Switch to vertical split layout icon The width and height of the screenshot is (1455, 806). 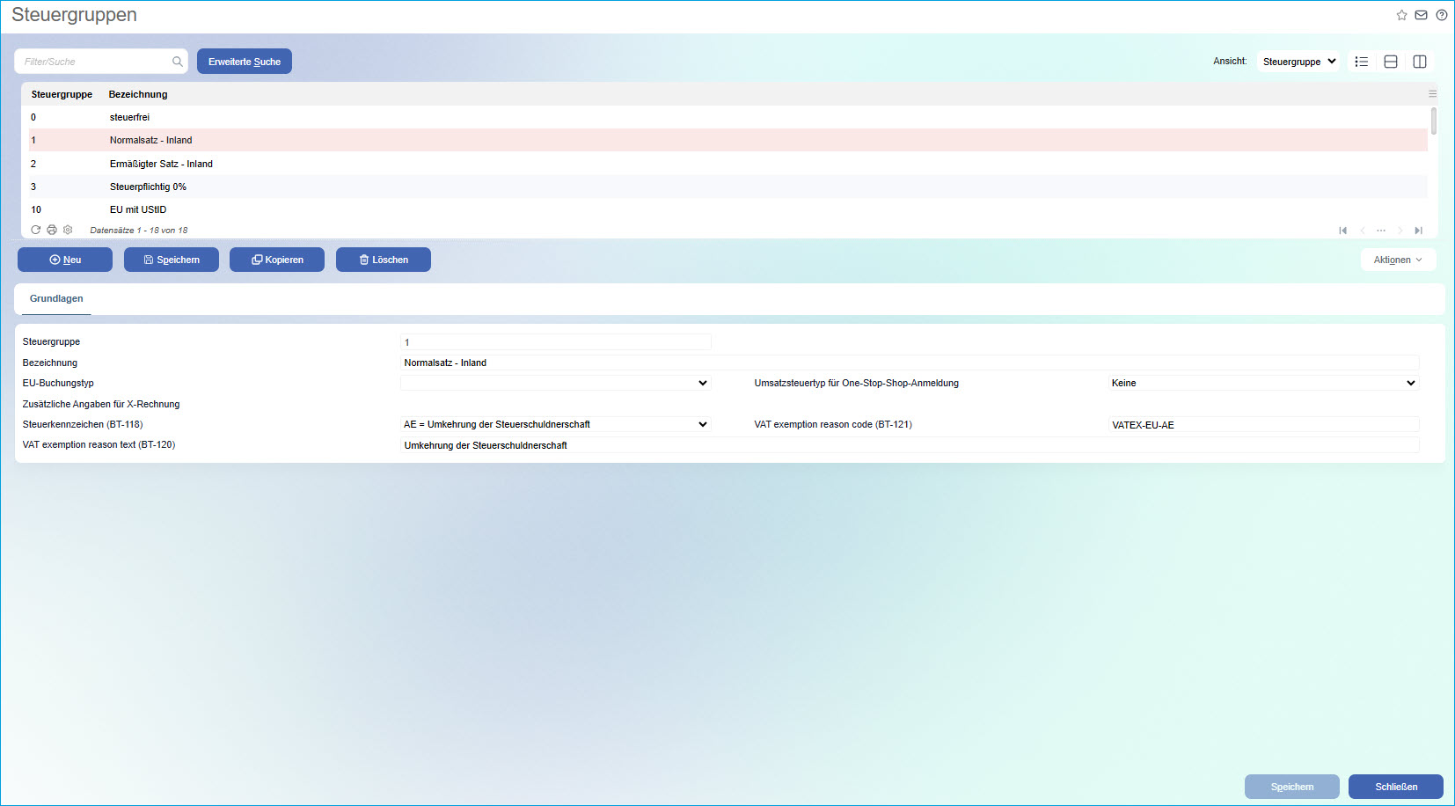1420,62
